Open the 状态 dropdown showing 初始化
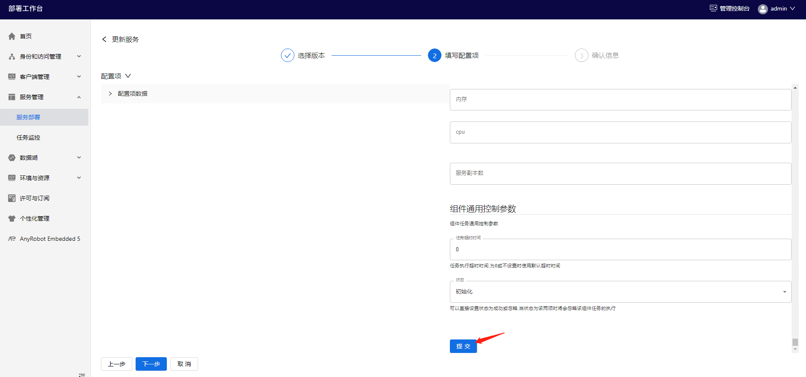 tap(621, 292)
